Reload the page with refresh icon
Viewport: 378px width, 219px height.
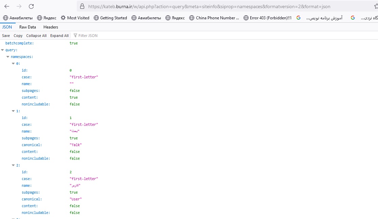(31, 6)
